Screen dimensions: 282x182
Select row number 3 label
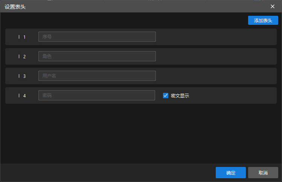click(24, 76)
